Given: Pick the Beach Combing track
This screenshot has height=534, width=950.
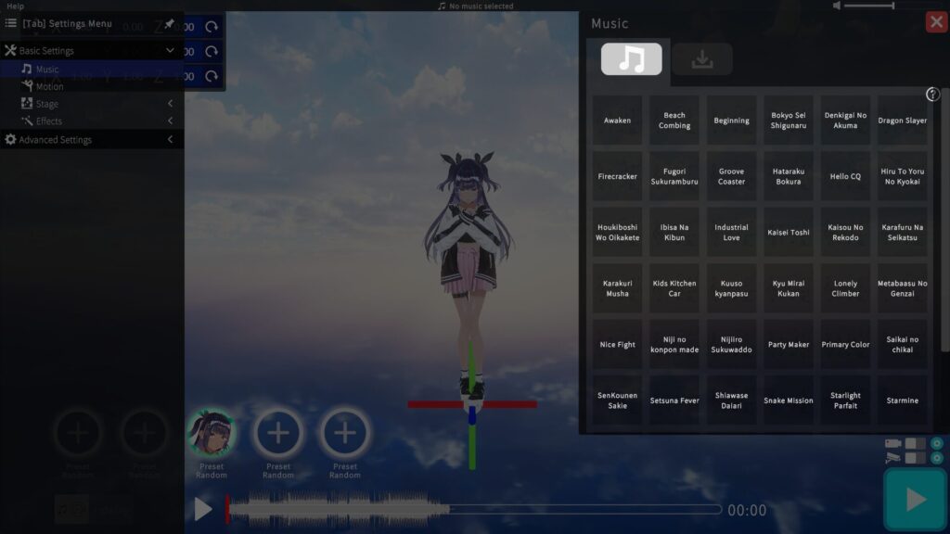Looking at the screenshot, I should [674, 120].
